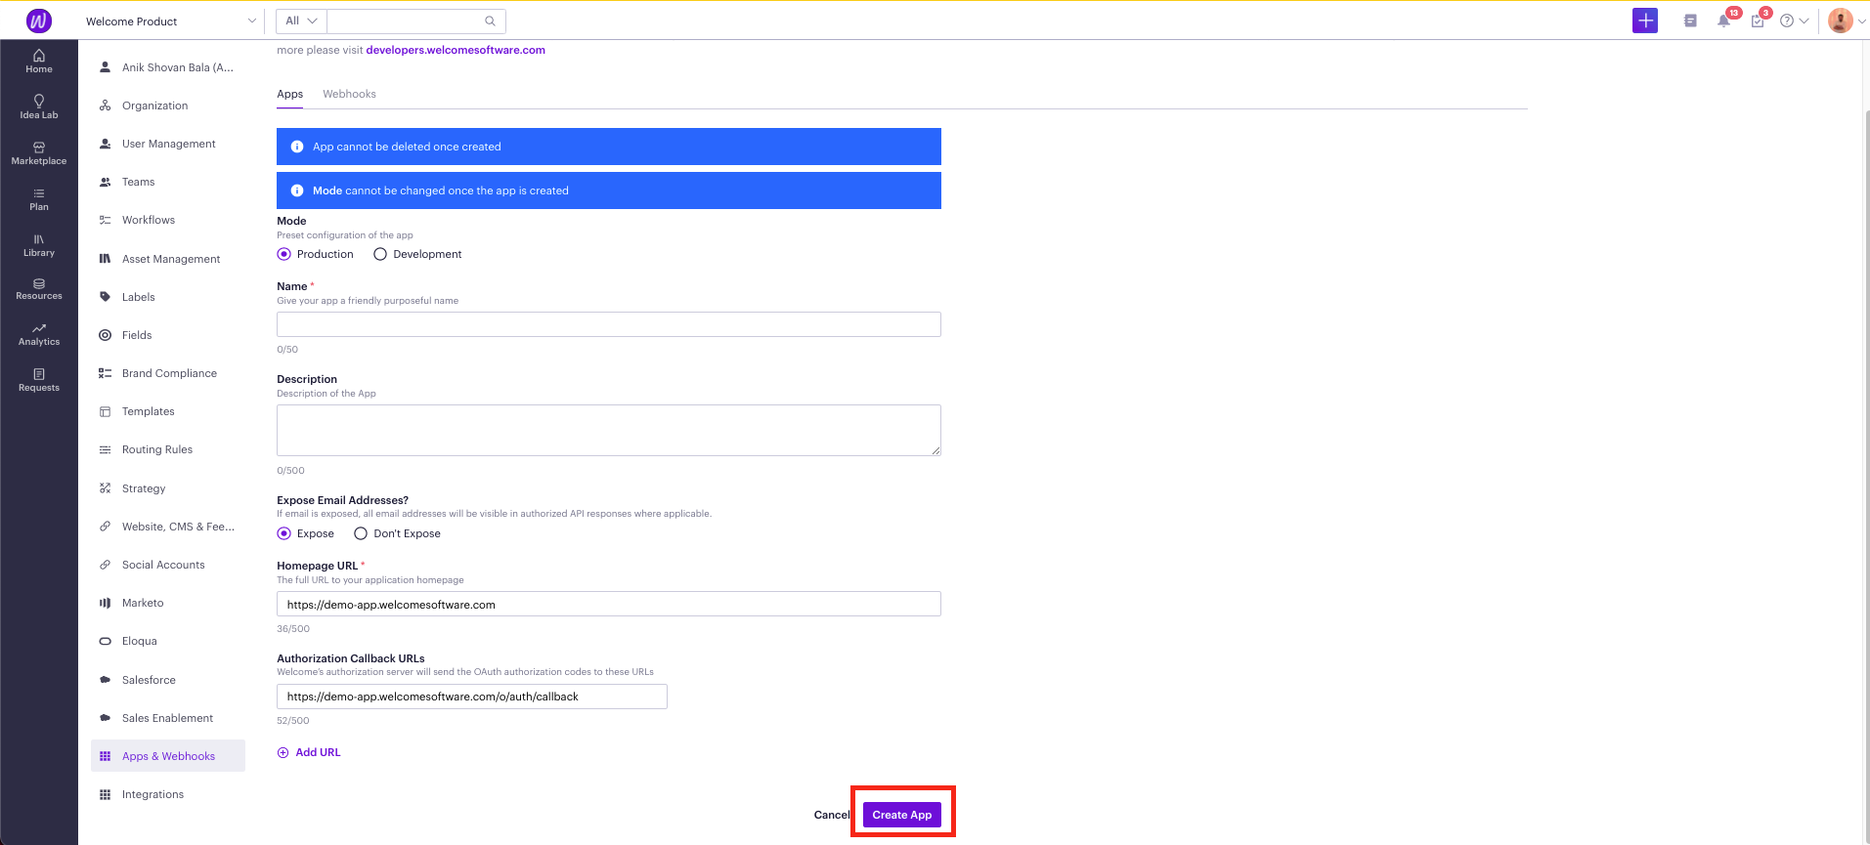The image size is (1870, 845).
Task: Open Resources in the left rail
Action: tap(39, 289)
